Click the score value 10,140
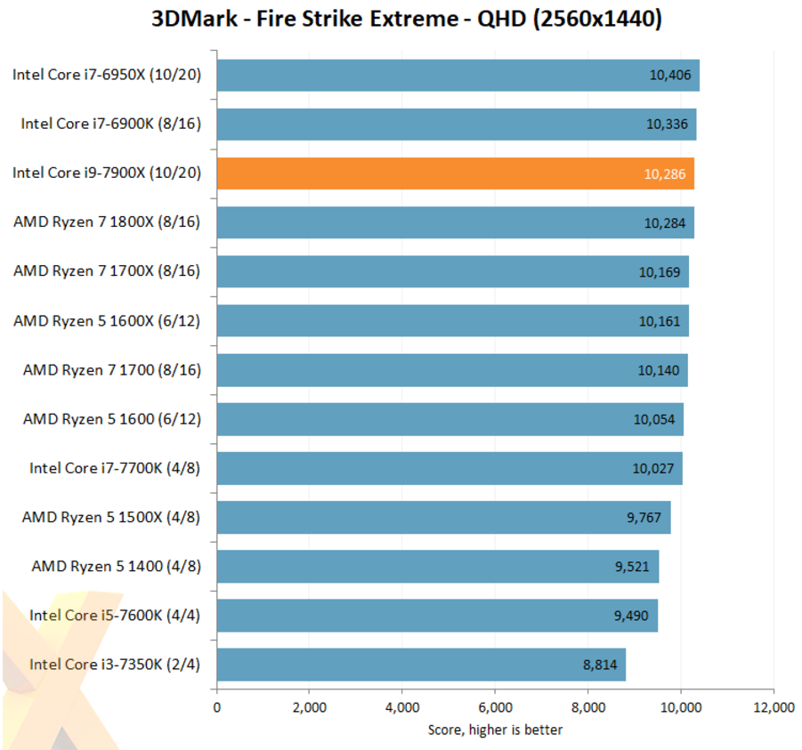Screen dimensions: 802x750 pyautogui.click(x=659, y=371)
